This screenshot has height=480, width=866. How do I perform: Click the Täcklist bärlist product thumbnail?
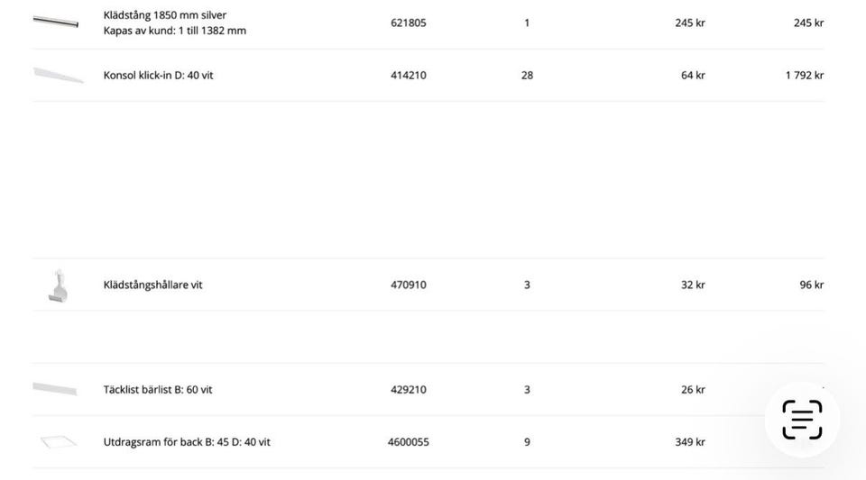click(55, 389)
